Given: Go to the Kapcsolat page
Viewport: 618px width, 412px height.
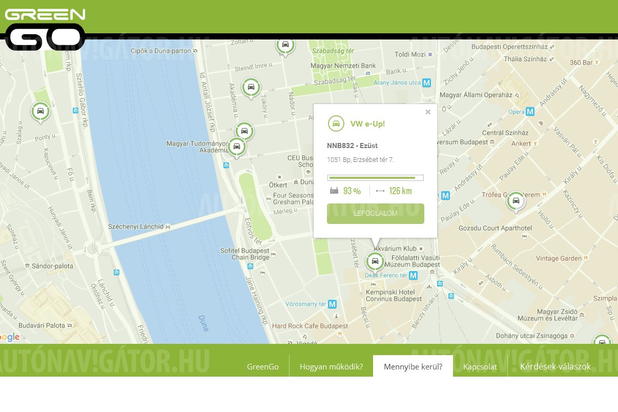Looking at the screenshot, I should 480,366.
